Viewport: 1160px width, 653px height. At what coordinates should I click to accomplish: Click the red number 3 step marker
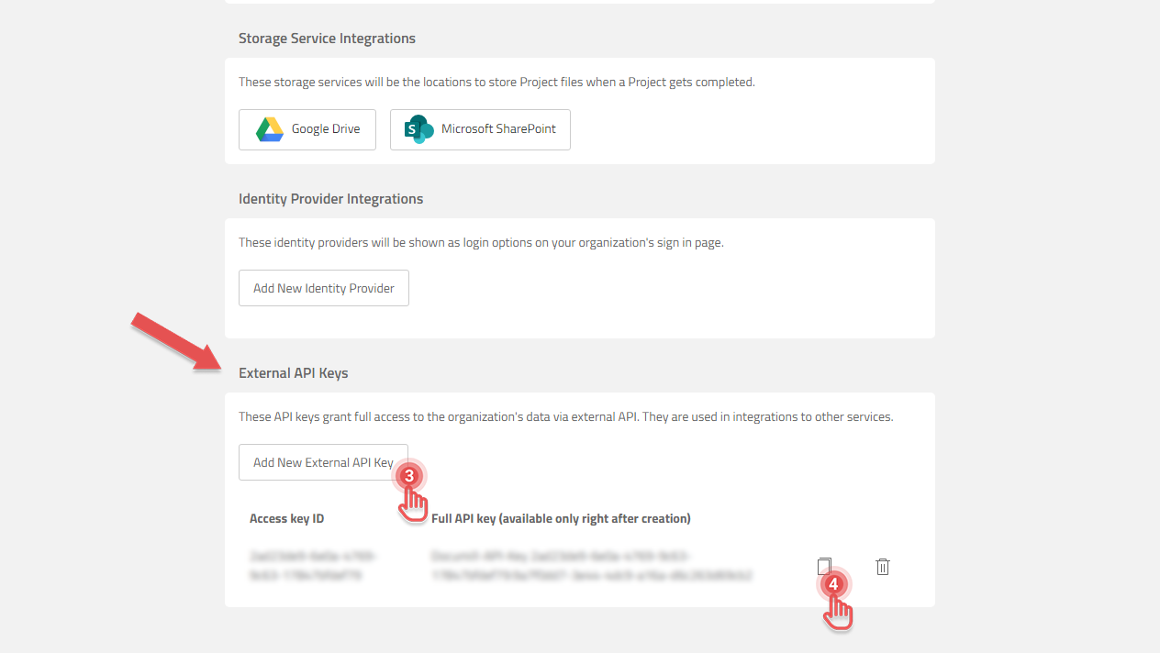[409, 476]
